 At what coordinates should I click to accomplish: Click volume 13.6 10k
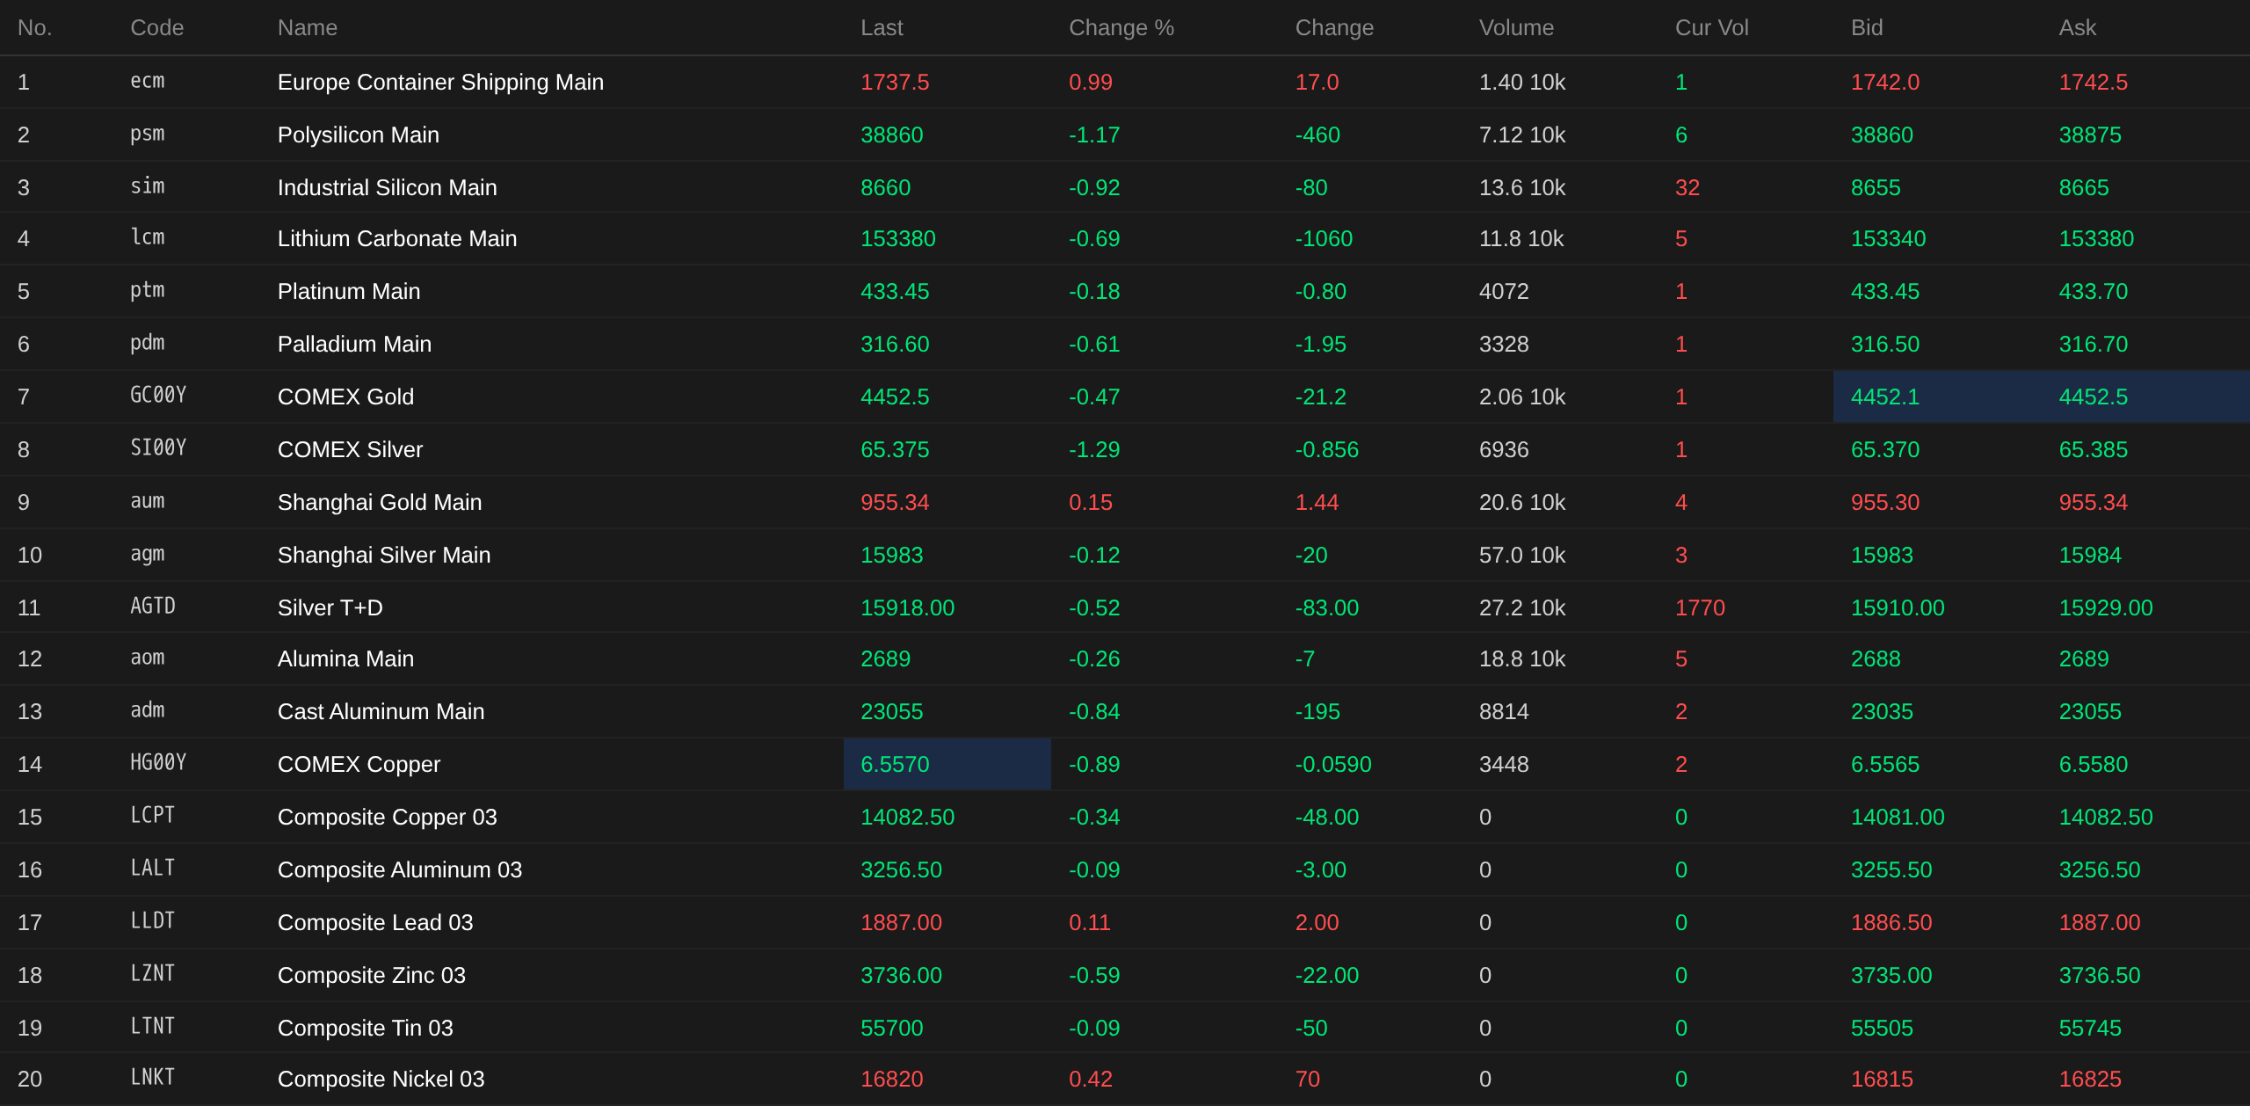(x=1522, y=187)
